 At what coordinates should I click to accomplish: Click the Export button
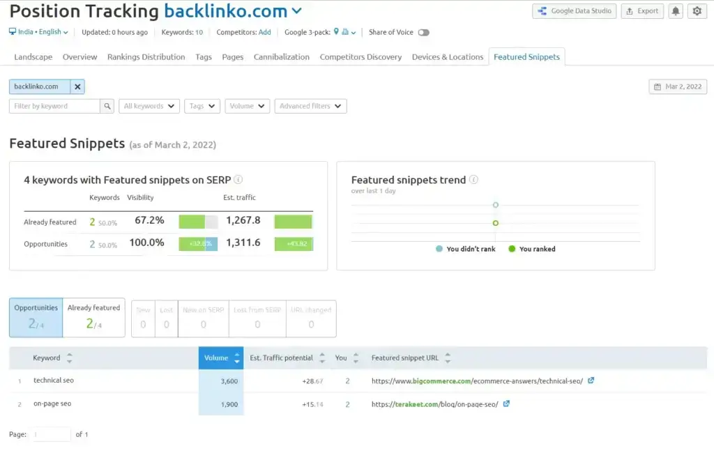[x=641, y=10]
